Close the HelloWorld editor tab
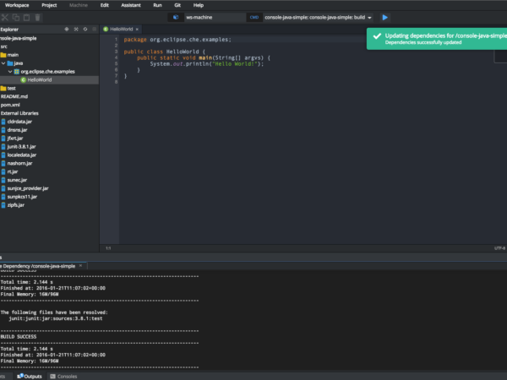 coord(137,29)
